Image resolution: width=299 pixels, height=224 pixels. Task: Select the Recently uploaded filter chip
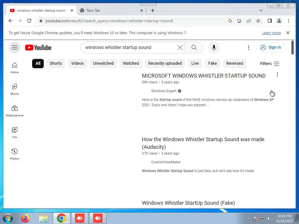pos(165,63)
